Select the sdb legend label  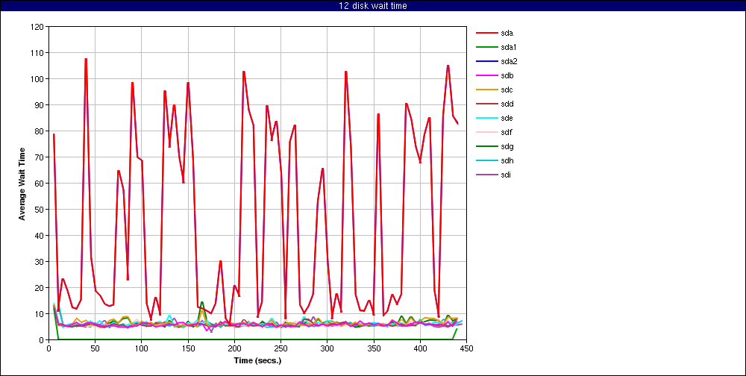click(x=507, y=75)
